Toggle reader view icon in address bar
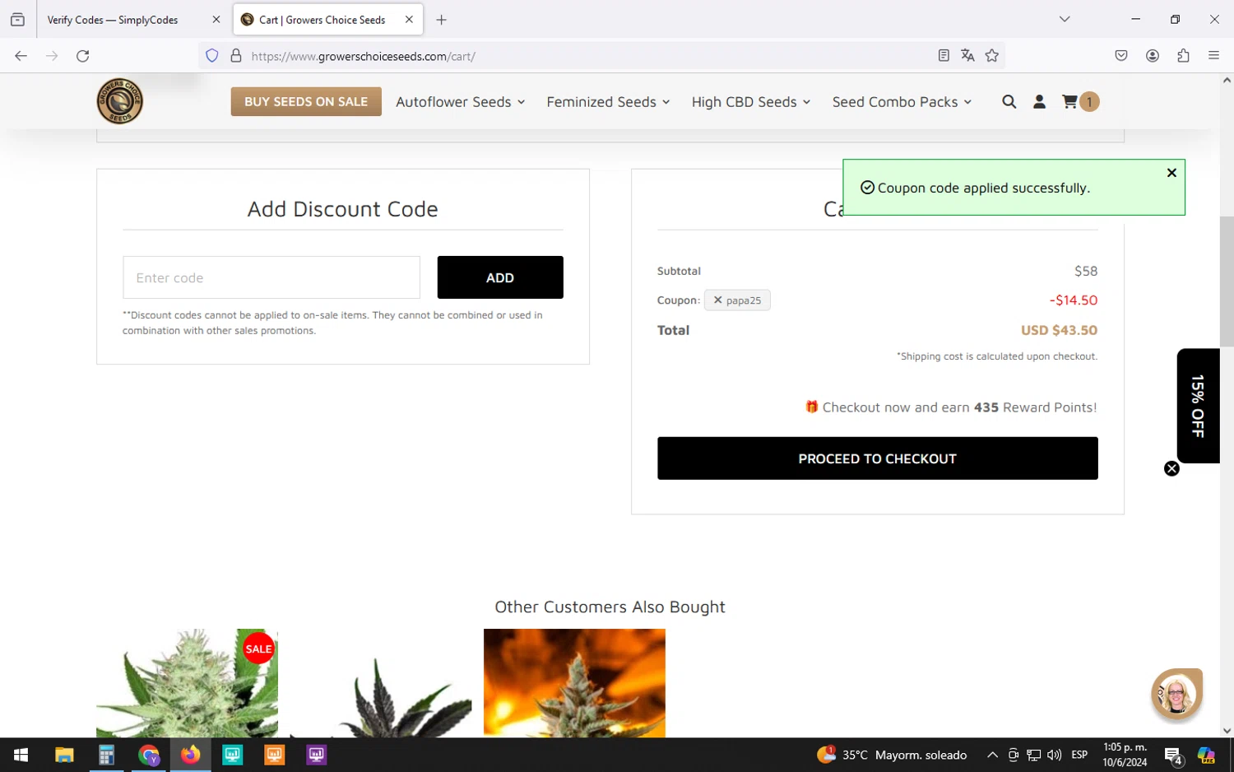The image size is (1234, 772). 944,56
